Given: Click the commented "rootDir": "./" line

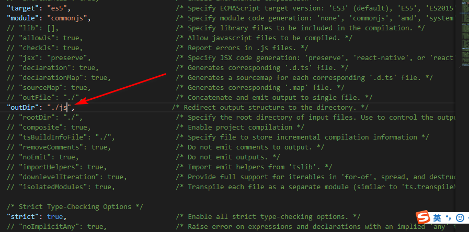Looking at the screenshot, I should point(45,117).
